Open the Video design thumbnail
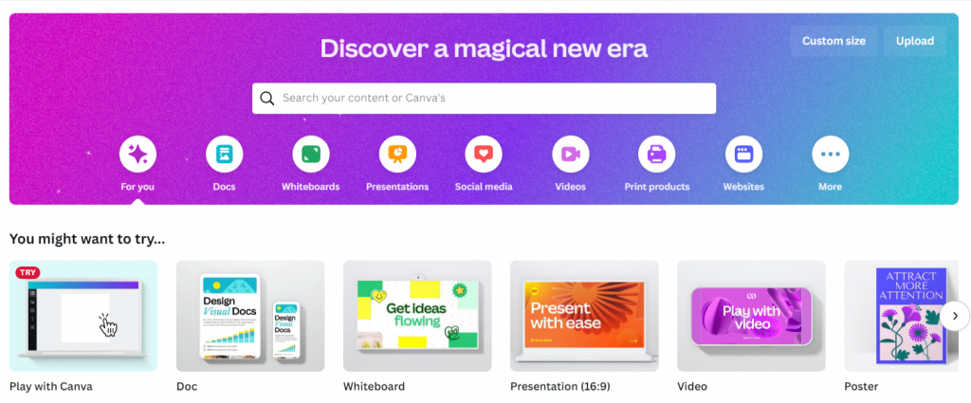 coord(751,316)
